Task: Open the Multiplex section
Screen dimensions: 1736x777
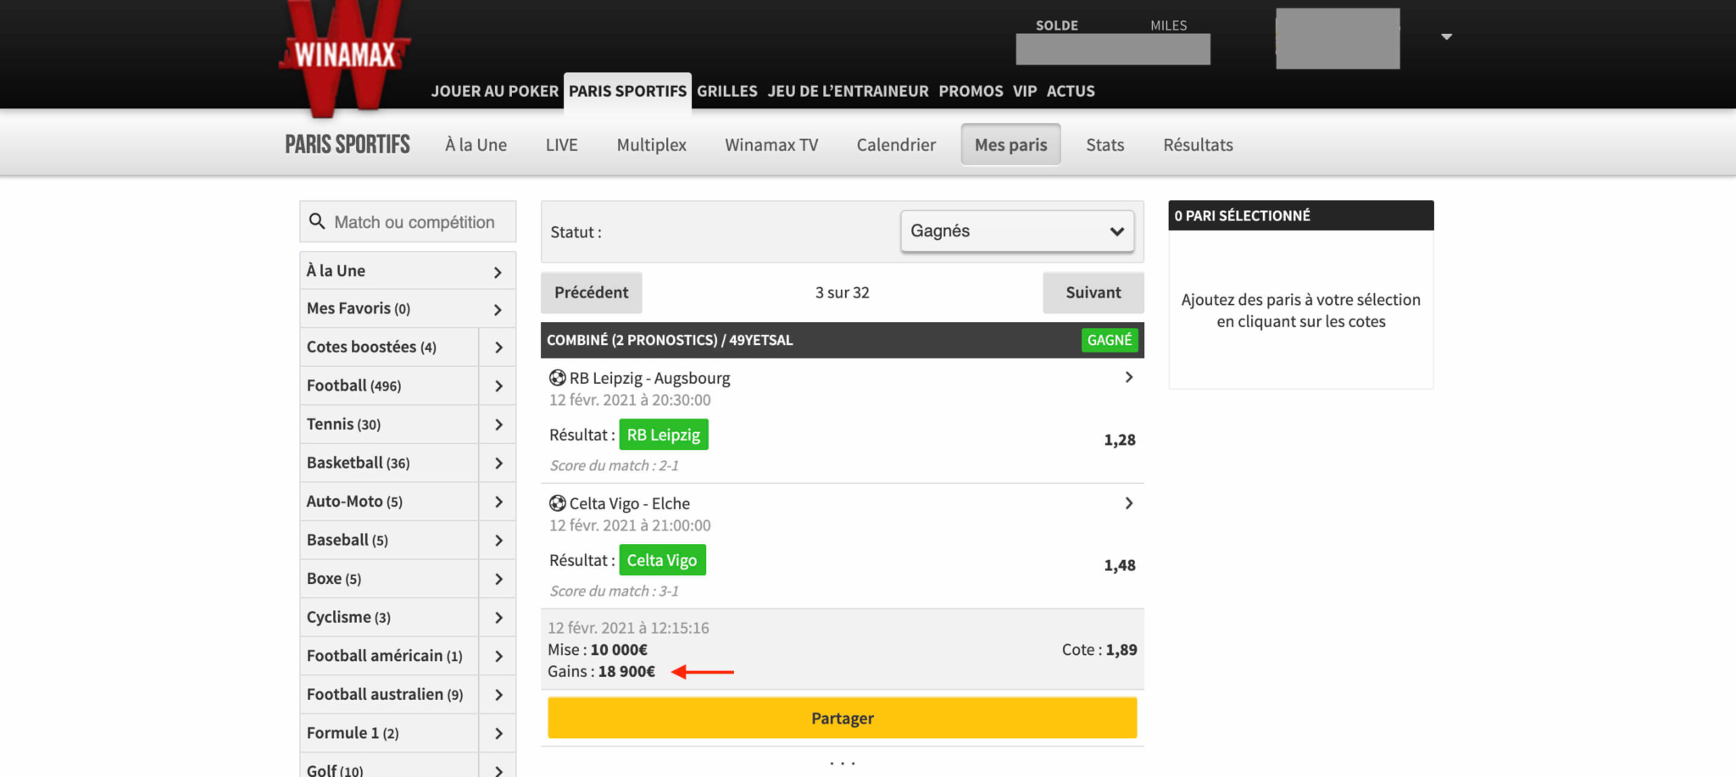Action: click(x=651, y=145)
